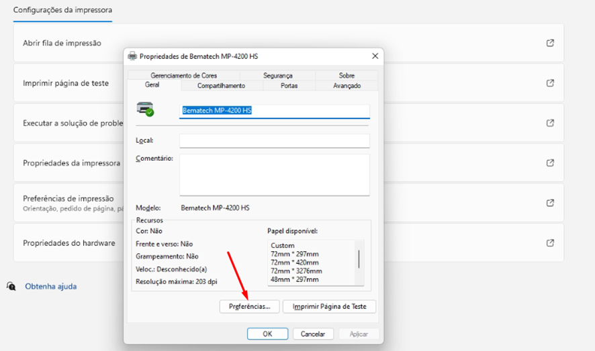Open the Gerenciamento de Cores tab
595x351 pixels.
pos(183,75)
